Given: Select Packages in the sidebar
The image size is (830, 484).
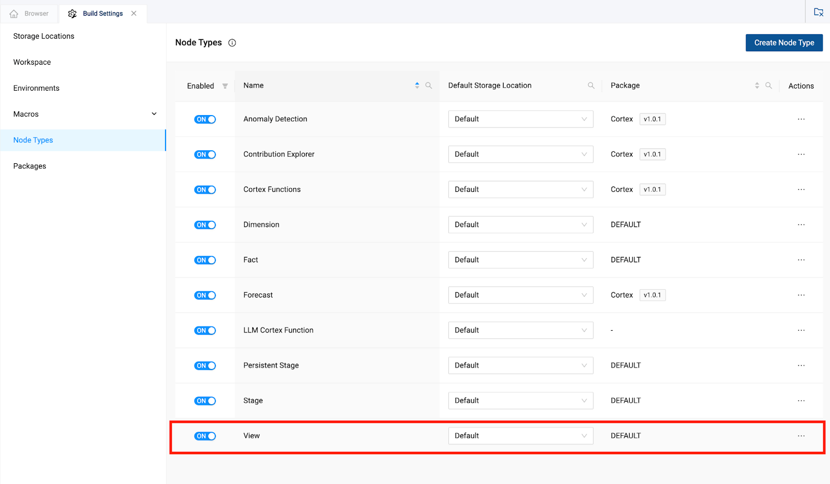Looking at the screenshot, I should pyautogui.click(x=30, y=166).
